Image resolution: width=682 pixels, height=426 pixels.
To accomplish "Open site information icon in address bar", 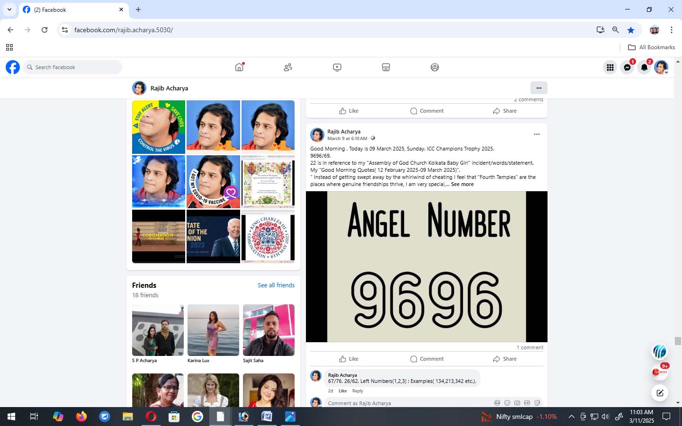I will tap(65, 30).
